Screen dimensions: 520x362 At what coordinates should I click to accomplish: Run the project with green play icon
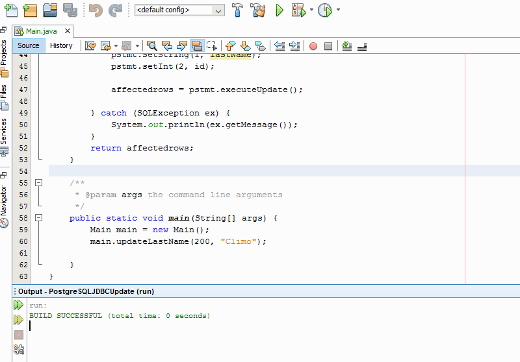[x=279, y=10]
